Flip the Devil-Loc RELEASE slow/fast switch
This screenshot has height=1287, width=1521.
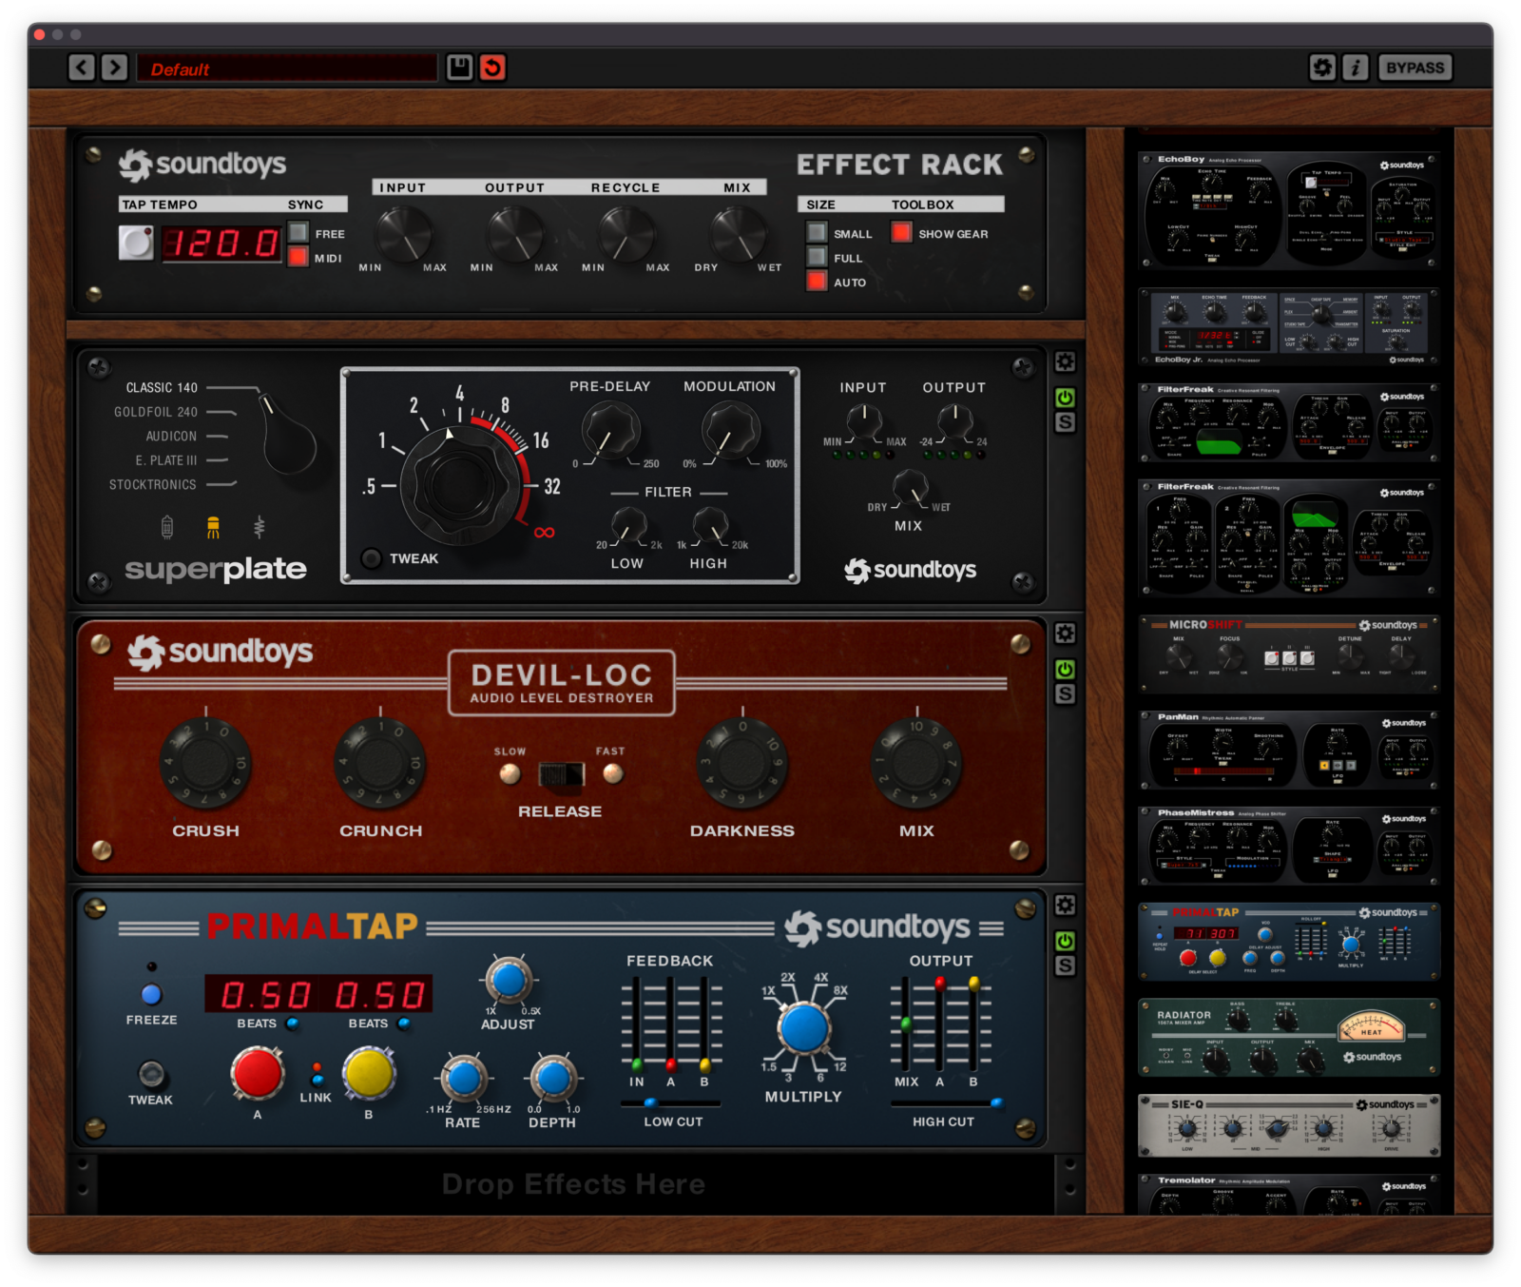[561, 774]
